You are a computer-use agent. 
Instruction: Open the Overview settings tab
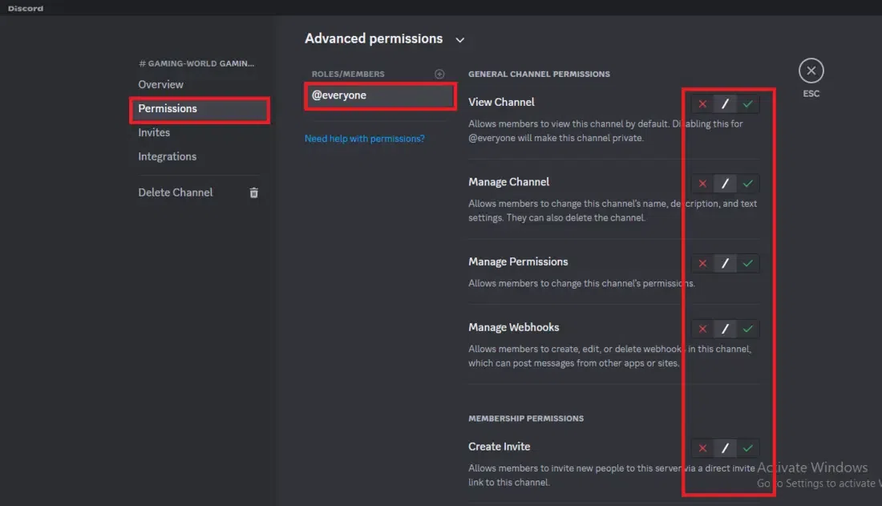160,84
